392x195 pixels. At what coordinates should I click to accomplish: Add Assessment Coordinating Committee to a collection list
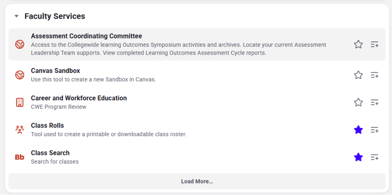374,44
